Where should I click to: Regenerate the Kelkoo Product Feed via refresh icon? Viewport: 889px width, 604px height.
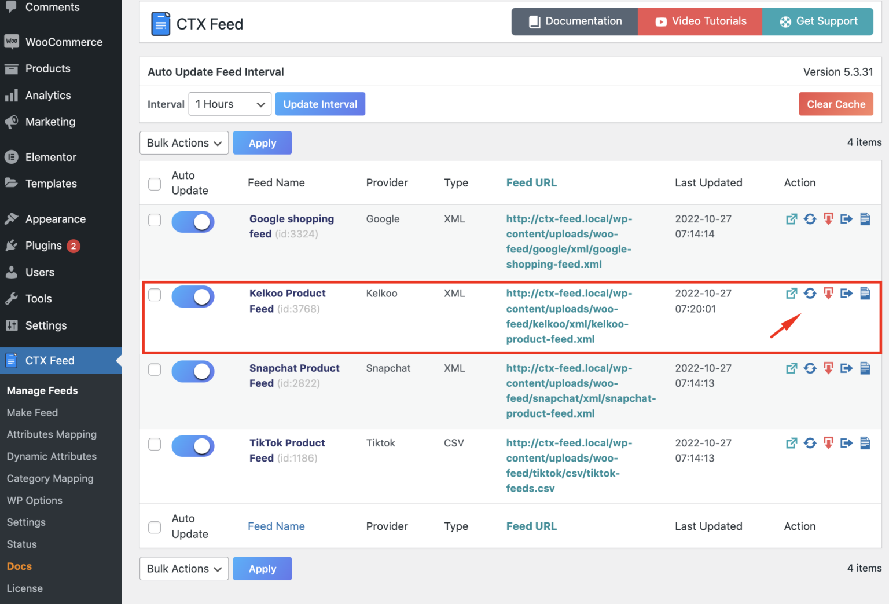pyautogui.click(x=810, y=294)
